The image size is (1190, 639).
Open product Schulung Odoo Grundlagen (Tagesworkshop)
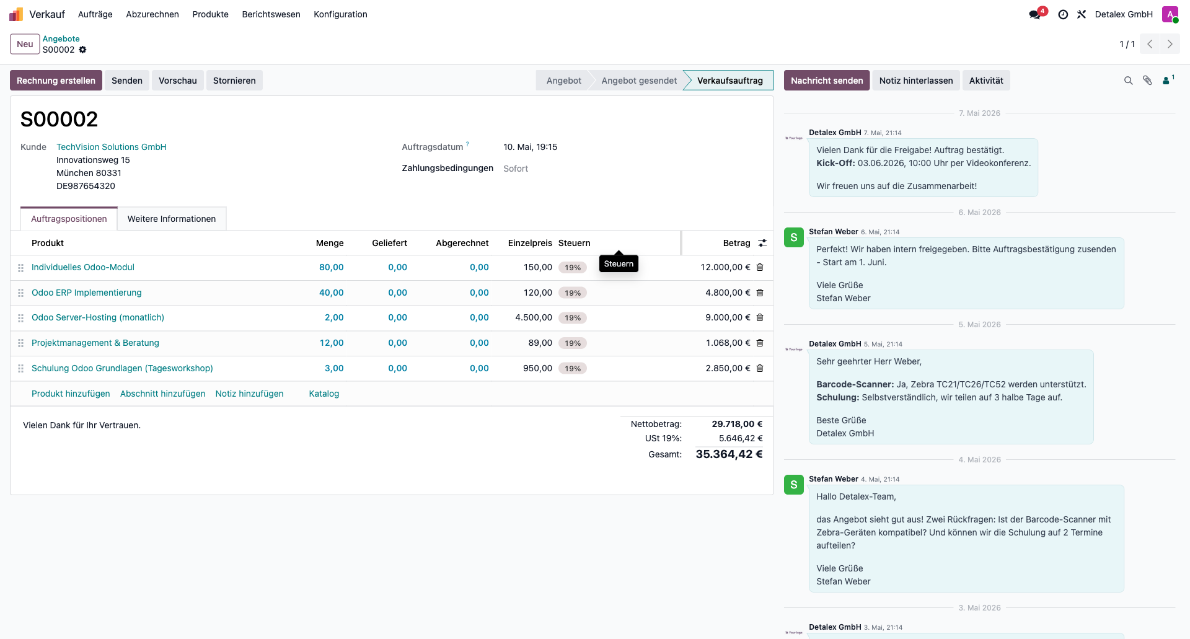pyautogui.click(x=122, y=368)
